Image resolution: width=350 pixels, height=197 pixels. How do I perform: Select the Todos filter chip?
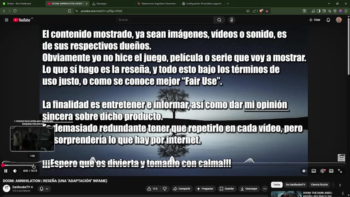277,185
